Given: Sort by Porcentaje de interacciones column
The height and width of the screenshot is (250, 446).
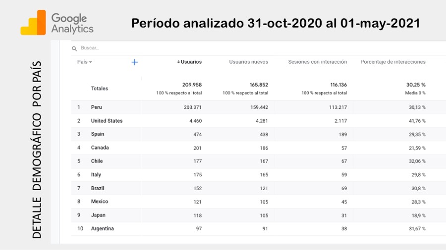Looking at the screenshot, I should [392, 62].
